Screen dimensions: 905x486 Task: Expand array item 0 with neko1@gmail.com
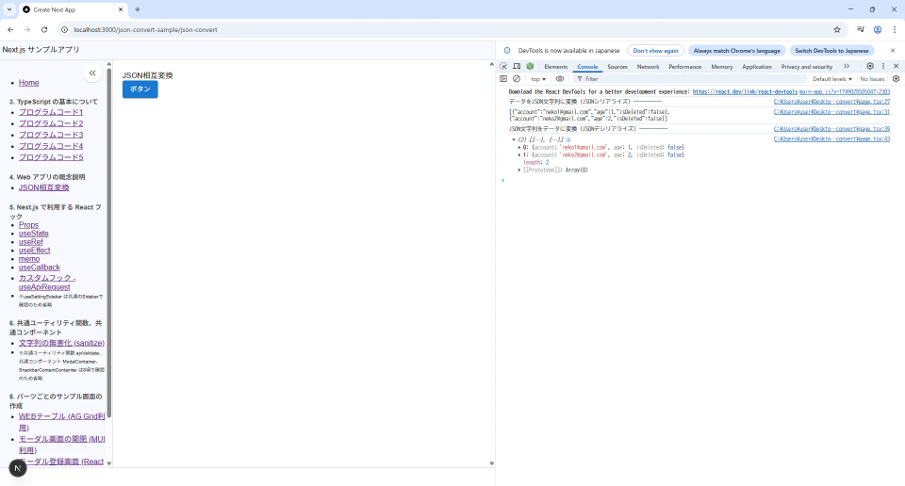518,148
